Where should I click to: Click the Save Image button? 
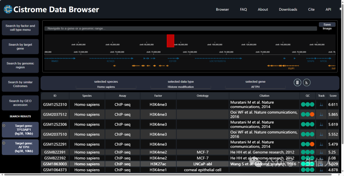click(x=327, y=25)
